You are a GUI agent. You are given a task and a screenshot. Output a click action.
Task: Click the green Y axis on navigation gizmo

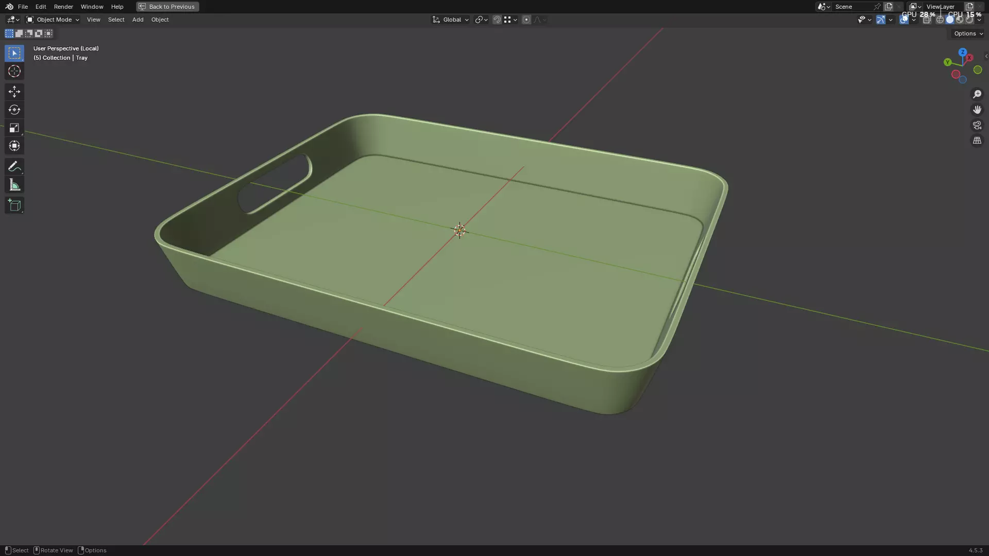coord(947,62)
